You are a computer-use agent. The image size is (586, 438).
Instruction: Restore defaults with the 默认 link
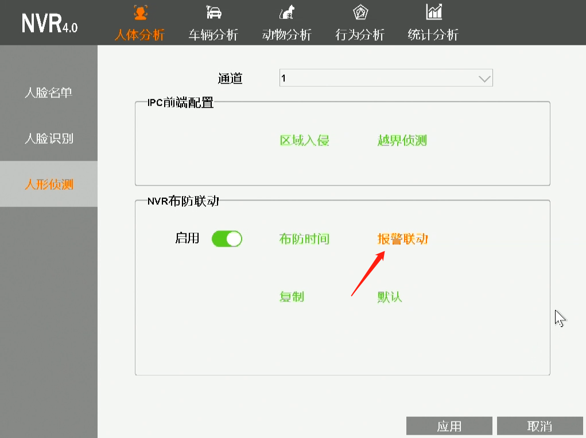pos(390,297)
